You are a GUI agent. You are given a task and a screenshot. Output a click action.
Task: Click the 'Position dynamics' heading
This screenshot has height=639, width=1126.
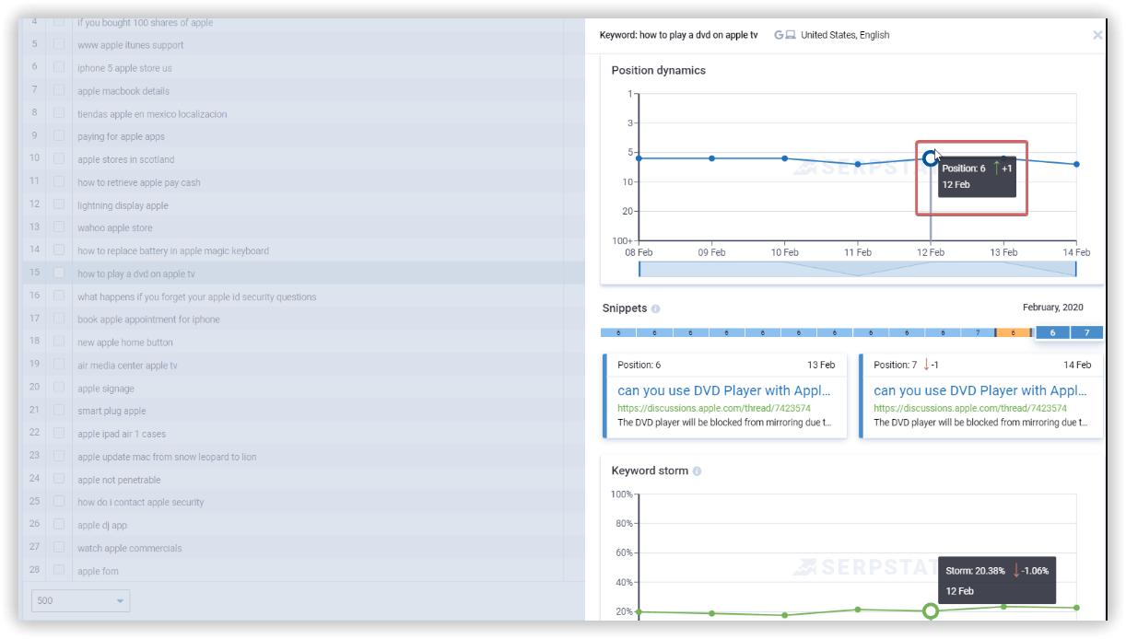(659, 70)
